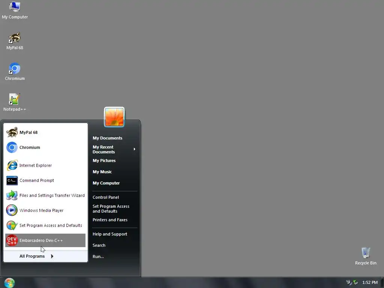Select Windows Media Player text label
This screenshot has width=384, height=288.
[x=41, y=211]
